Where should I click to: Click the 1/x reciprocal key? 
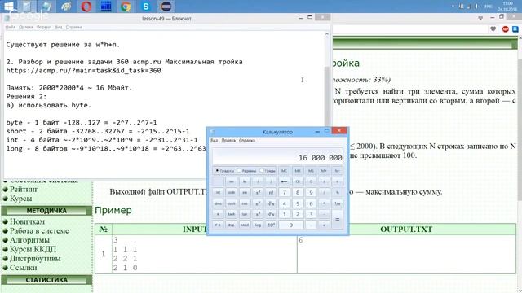(337, 203)
